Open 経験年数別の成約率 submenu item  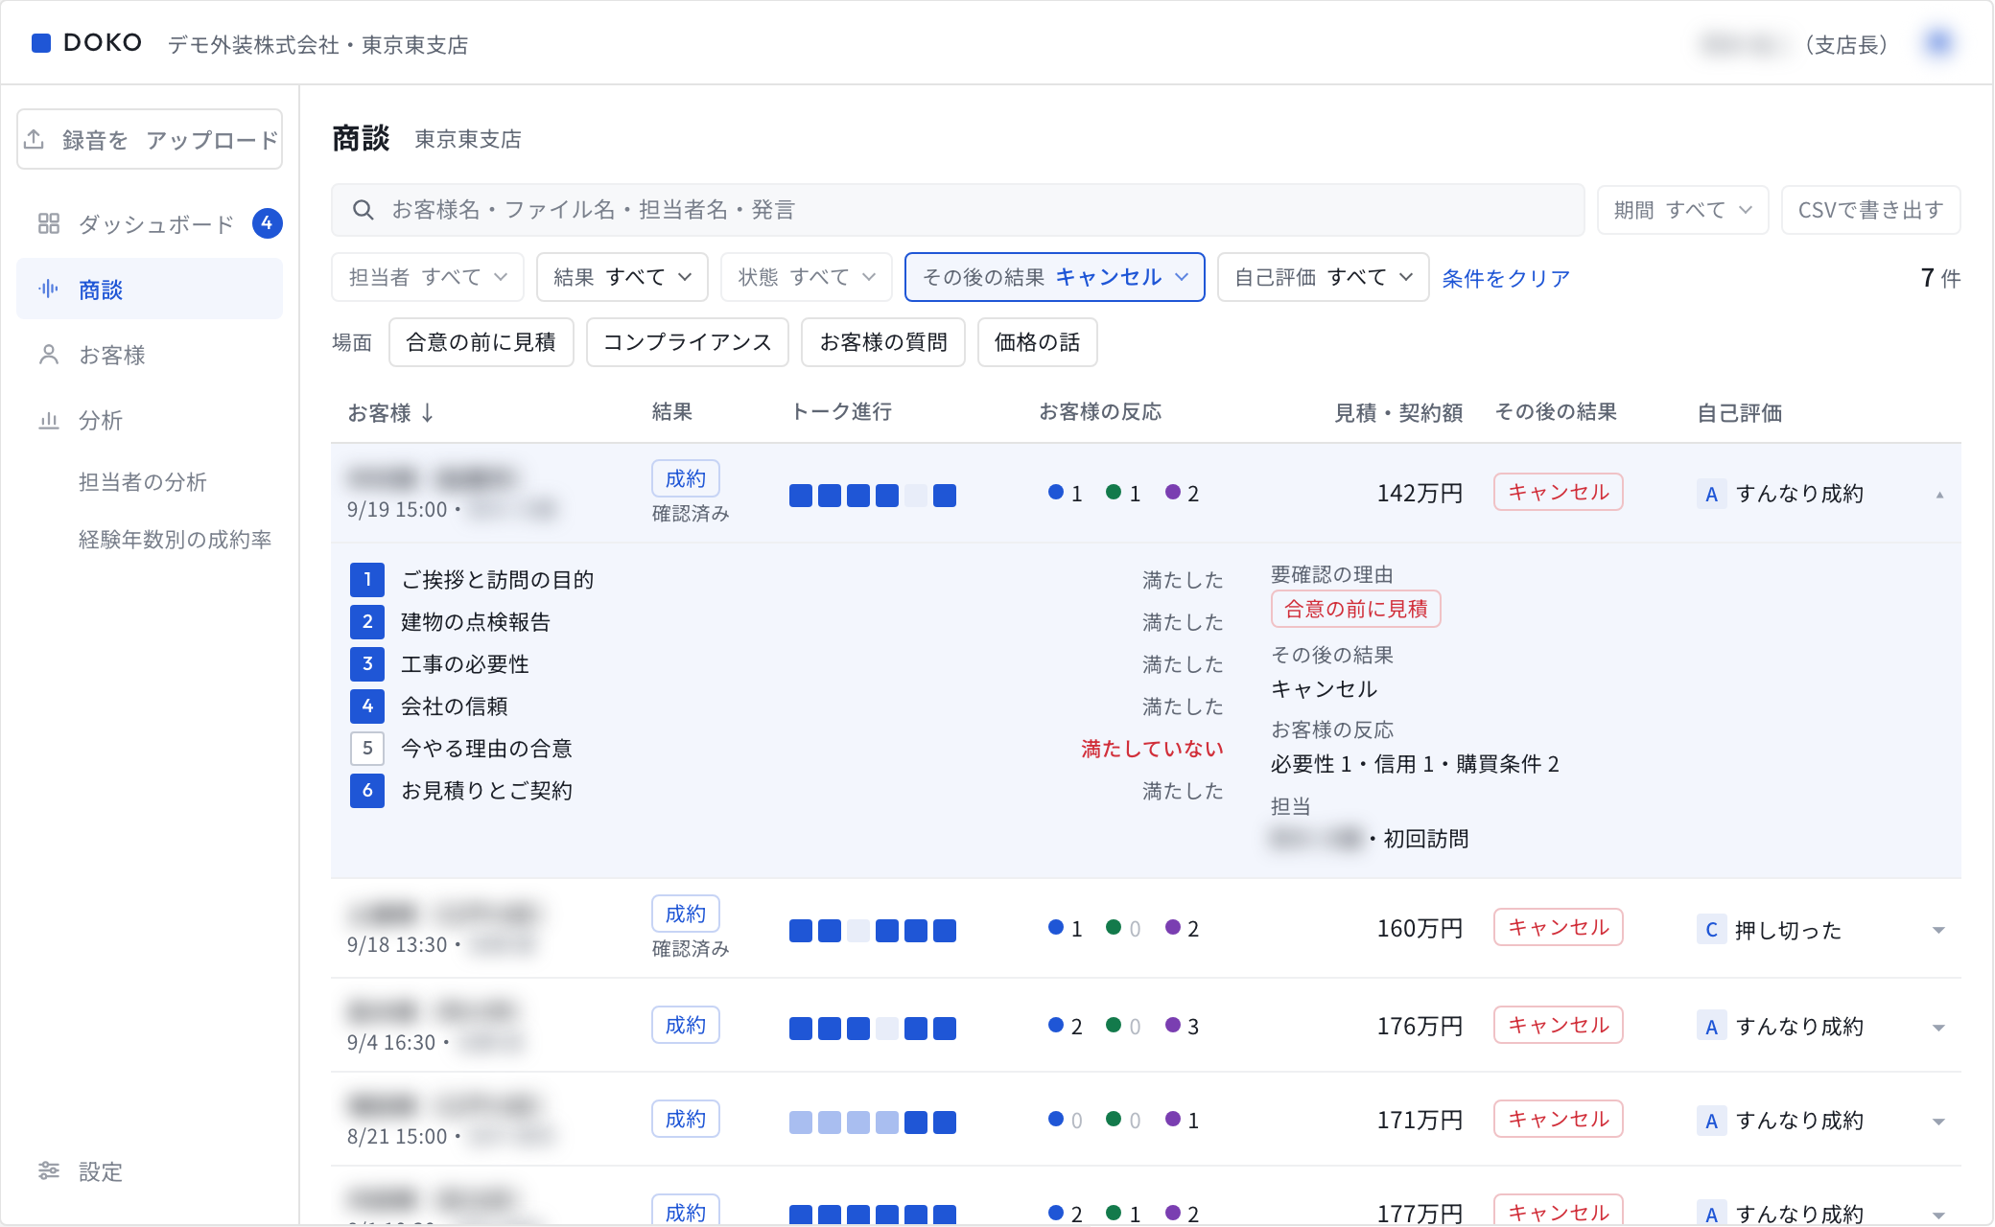click(175, 540)
